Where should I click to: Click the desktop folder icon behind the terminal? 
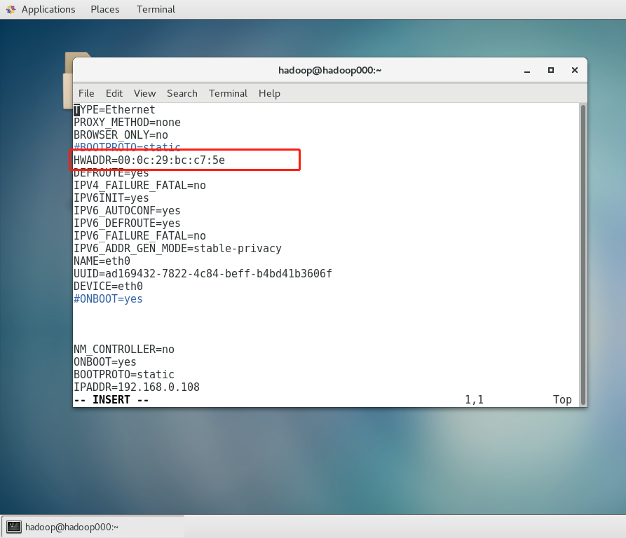[x=68, y=80]
